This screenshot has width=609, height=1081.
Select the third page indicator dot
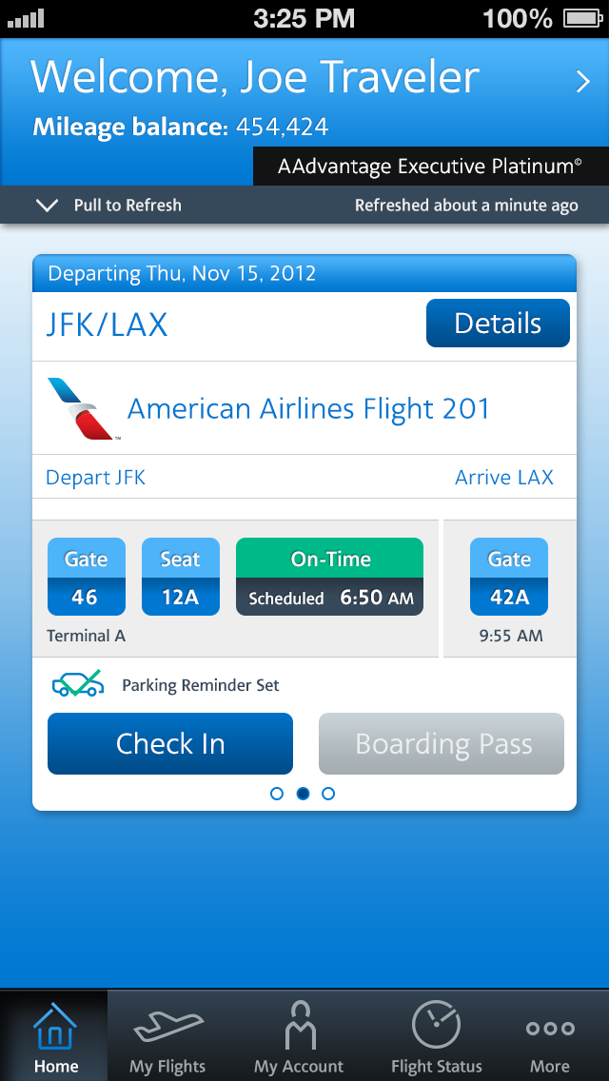(328, 794)
